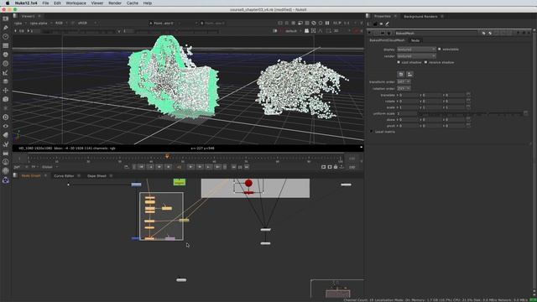The height and width of the screenshot is (302, 537).
Task: Click the translate x input field
Action: pos(408,95)
